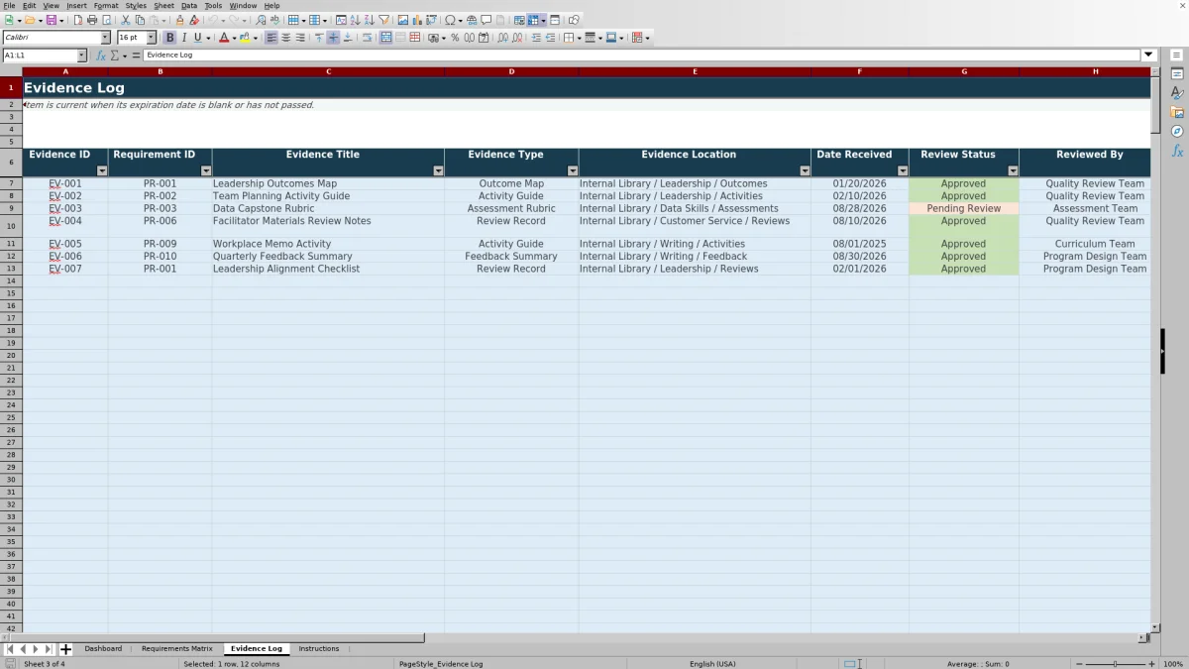The image size is (1189, 669).
Task: Open the Styles panel in sidebar
Action: tap(1177, 93)
